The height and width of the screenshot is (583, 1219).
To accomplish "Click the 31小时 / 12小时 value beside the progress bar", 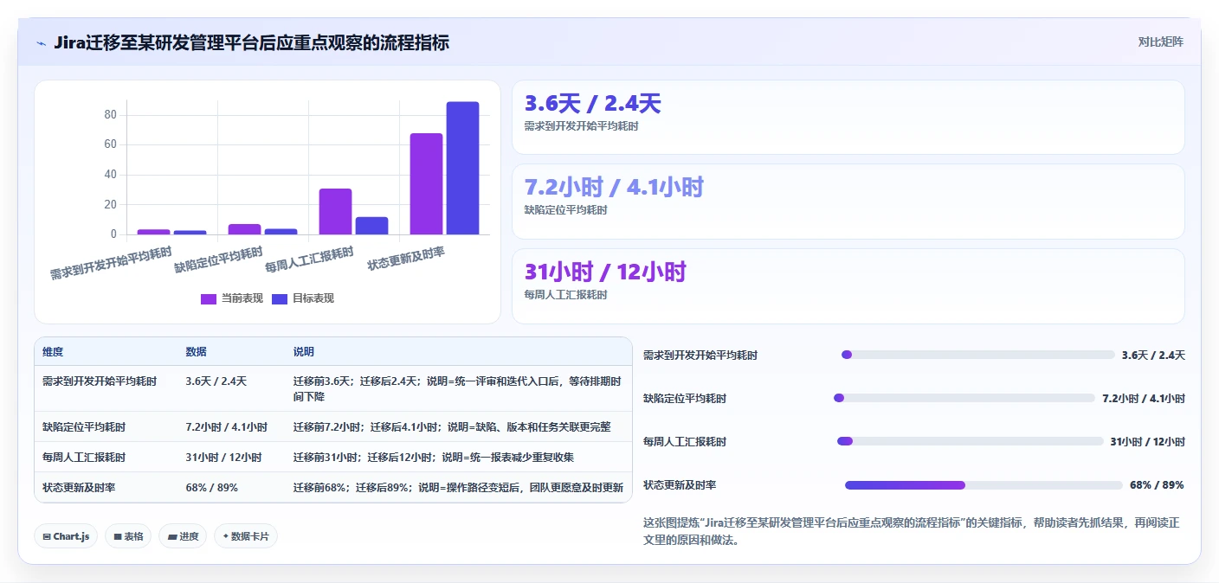I will coord(1148,442).
